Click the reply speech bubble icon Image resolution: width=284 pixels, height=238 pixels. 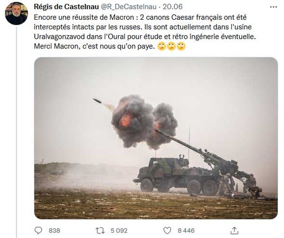click(38, 230)
